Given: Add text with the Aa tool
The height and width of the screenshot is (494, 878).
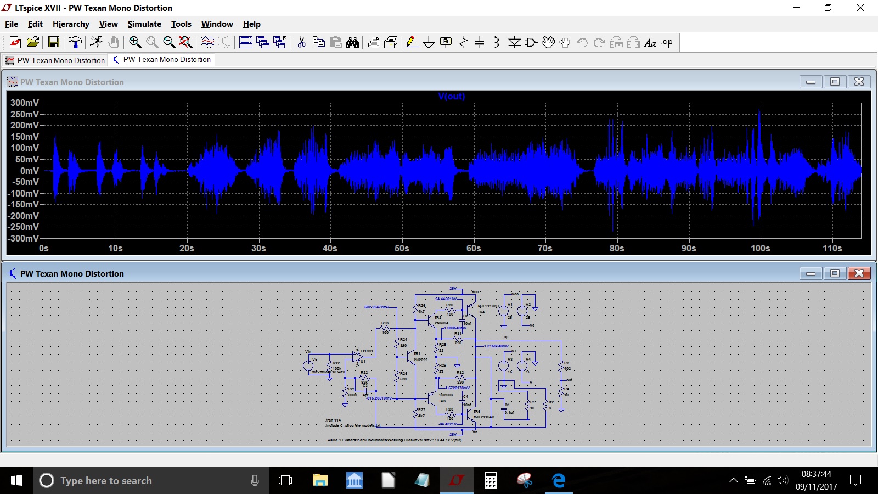Looking at the screenshot, I should tap(650, 42).
